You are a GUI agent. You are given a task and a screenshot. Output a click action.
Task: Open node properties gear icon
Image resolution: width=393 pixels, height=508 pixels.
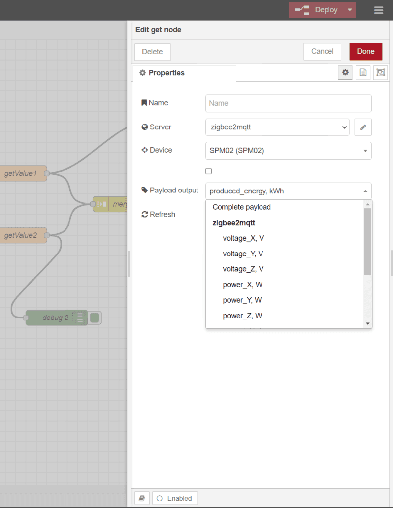coord(345,72)
